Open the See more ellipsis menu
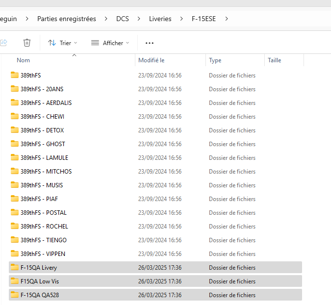 pos(150,43)
